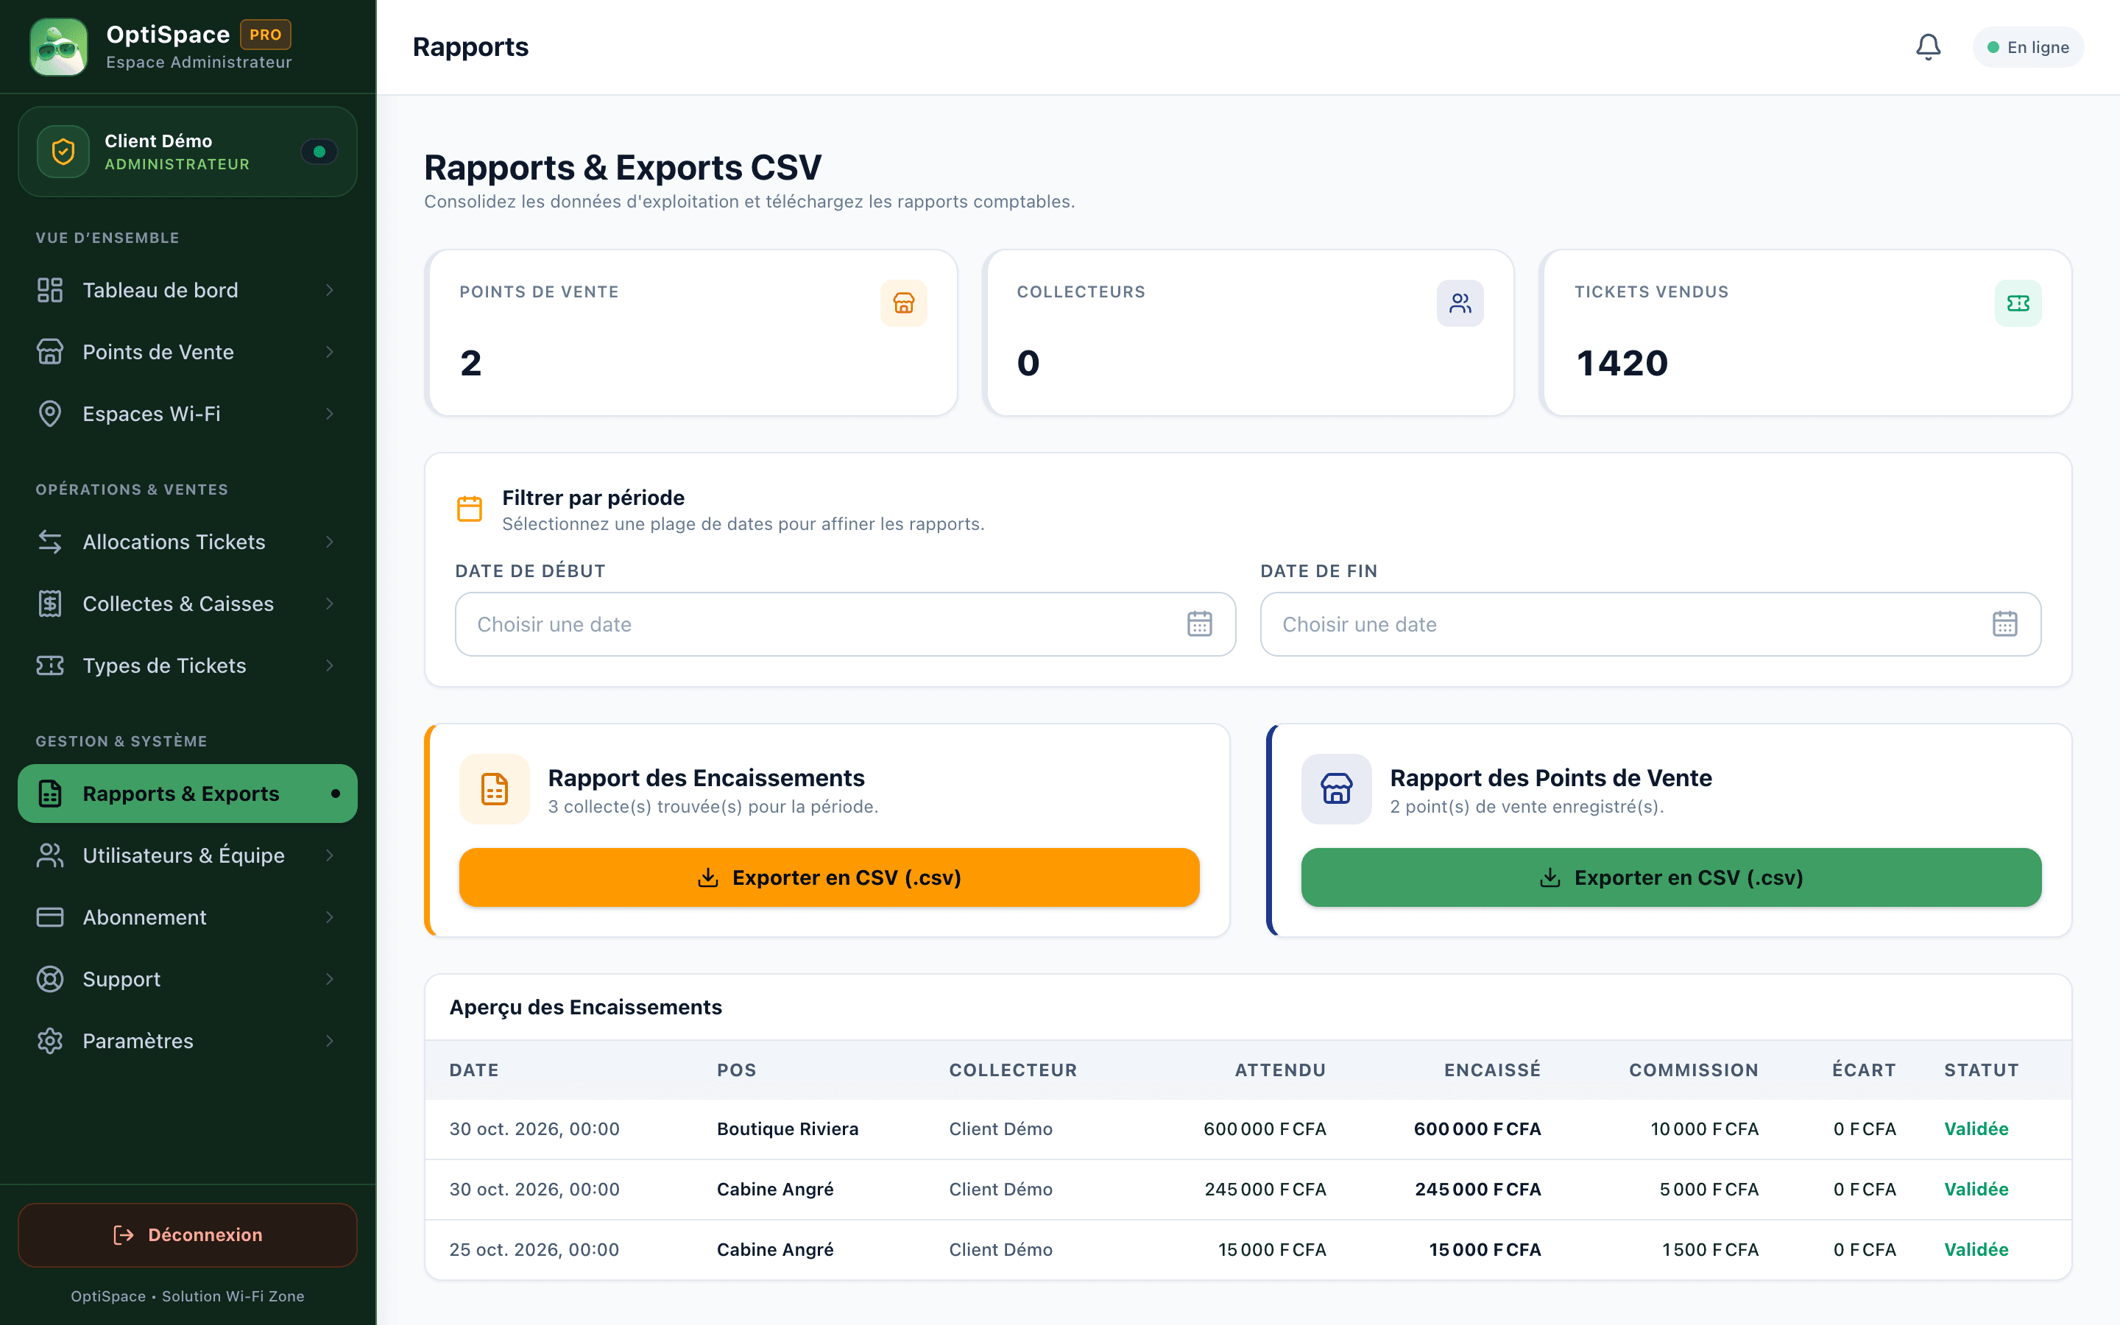Click the 1 500 F CFA commission value

point(1710,1250)
